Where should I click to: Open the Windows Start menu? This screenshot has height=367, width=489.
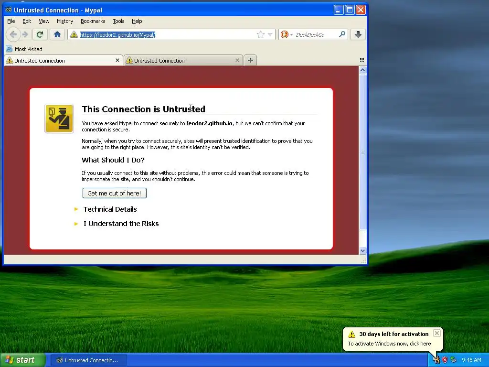pos(22,360)
